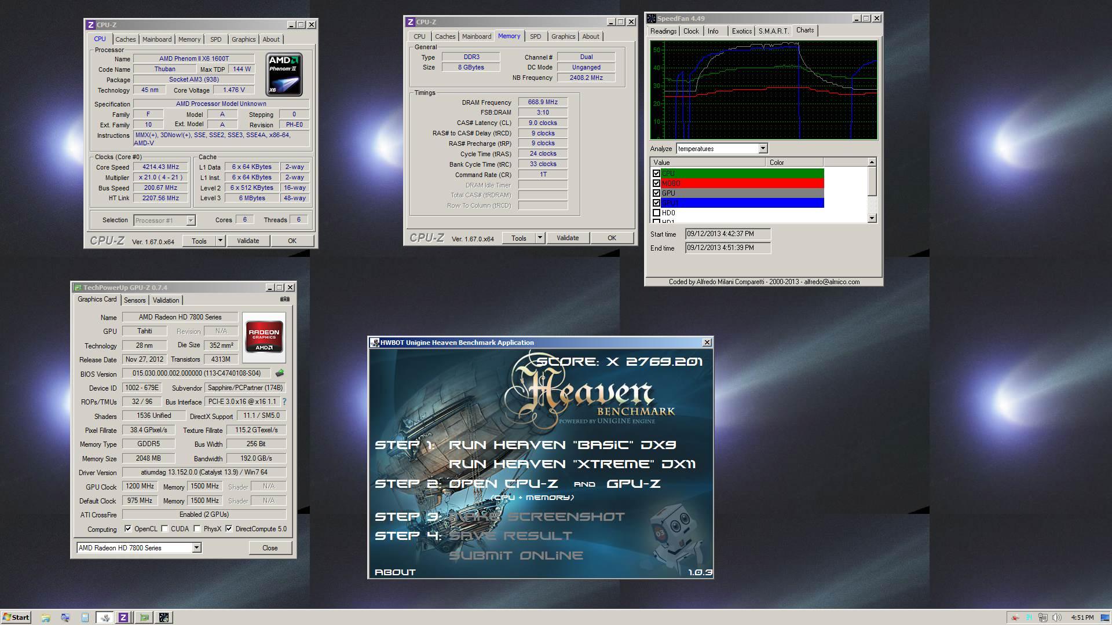Viewport: 1112px width, 625px height.
Task: Click the Heaven app taskbar button
Action: pyautogui.click(x=105, y=617)
